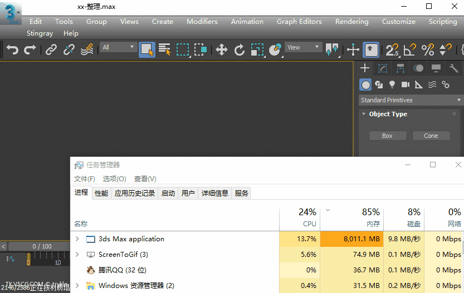Select the Space Warps category icon

click(x=432, y=85)
